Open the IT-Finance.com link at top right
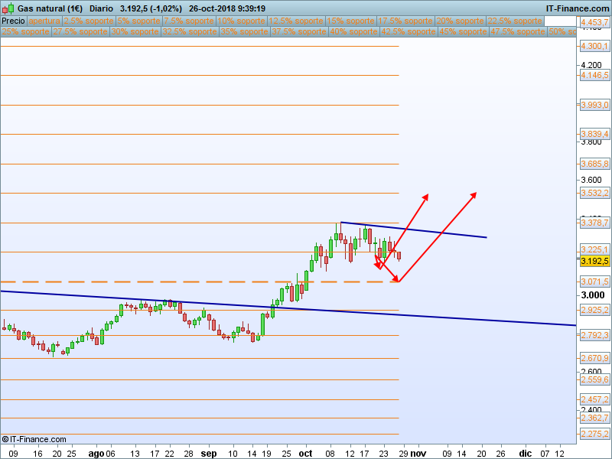 tap(577, 8)
